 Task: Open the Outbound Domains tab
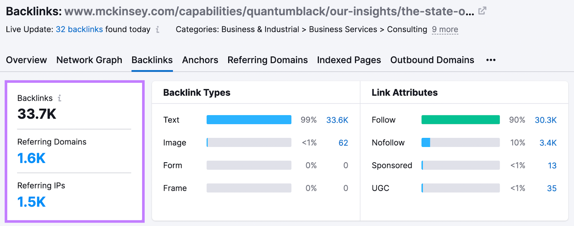coord(432,60)
